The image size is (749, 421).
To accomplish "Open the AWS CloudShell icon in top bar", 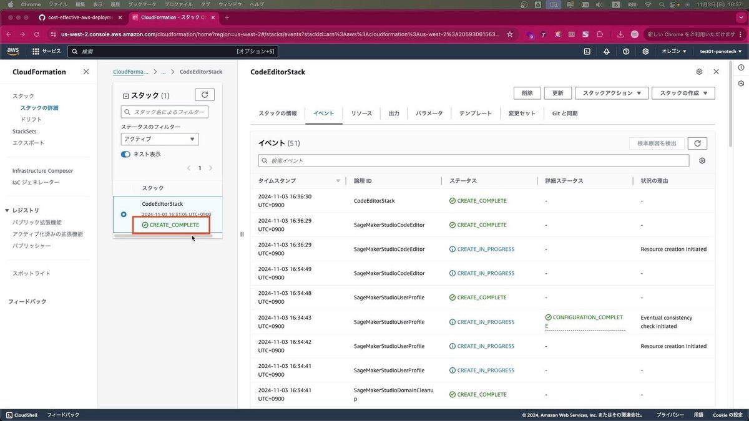I will click(587, 51).
